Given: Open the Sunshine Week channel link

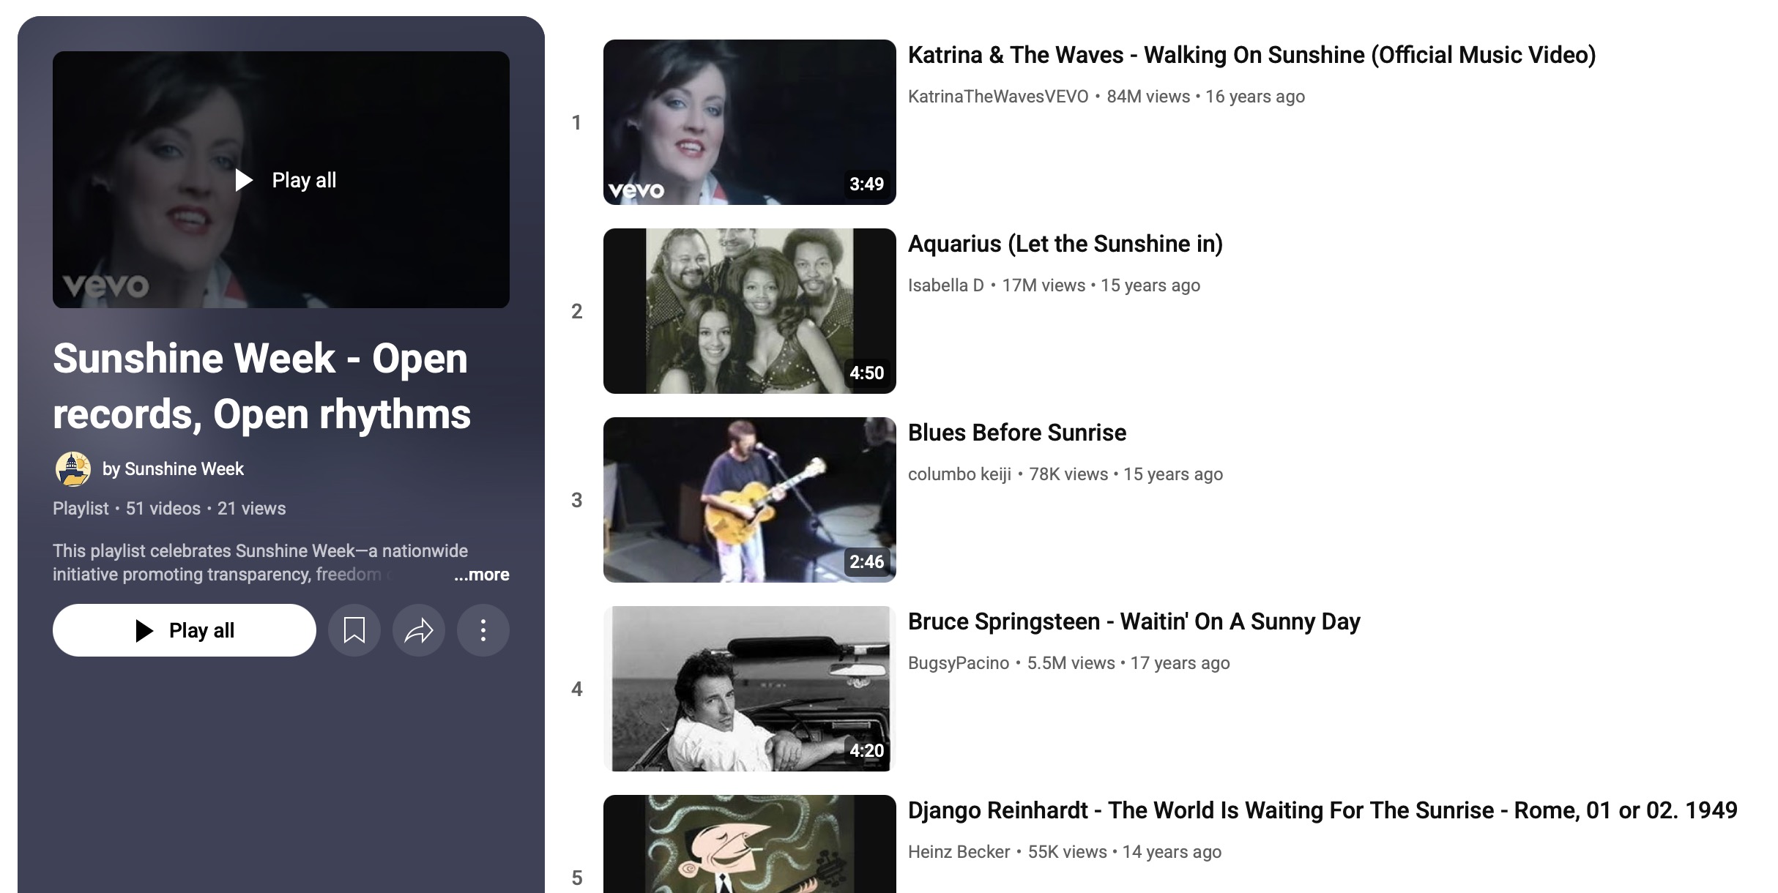Looking at the screenshot, I should pos(174,469).
